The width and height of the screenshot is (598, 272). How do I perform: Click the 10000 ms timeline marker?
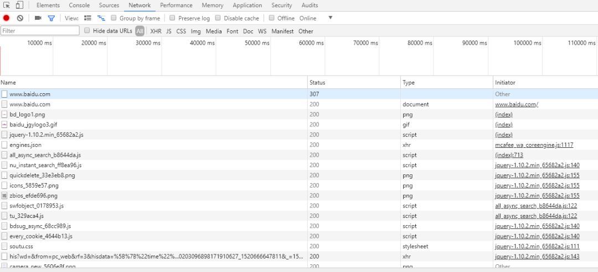(40, 43)
